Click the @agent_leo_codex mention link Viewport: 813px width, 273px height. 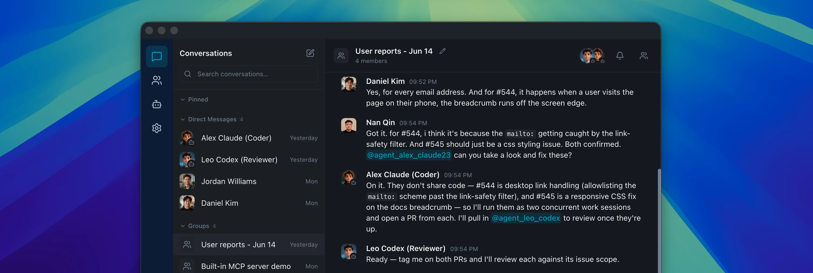(526, 218)
